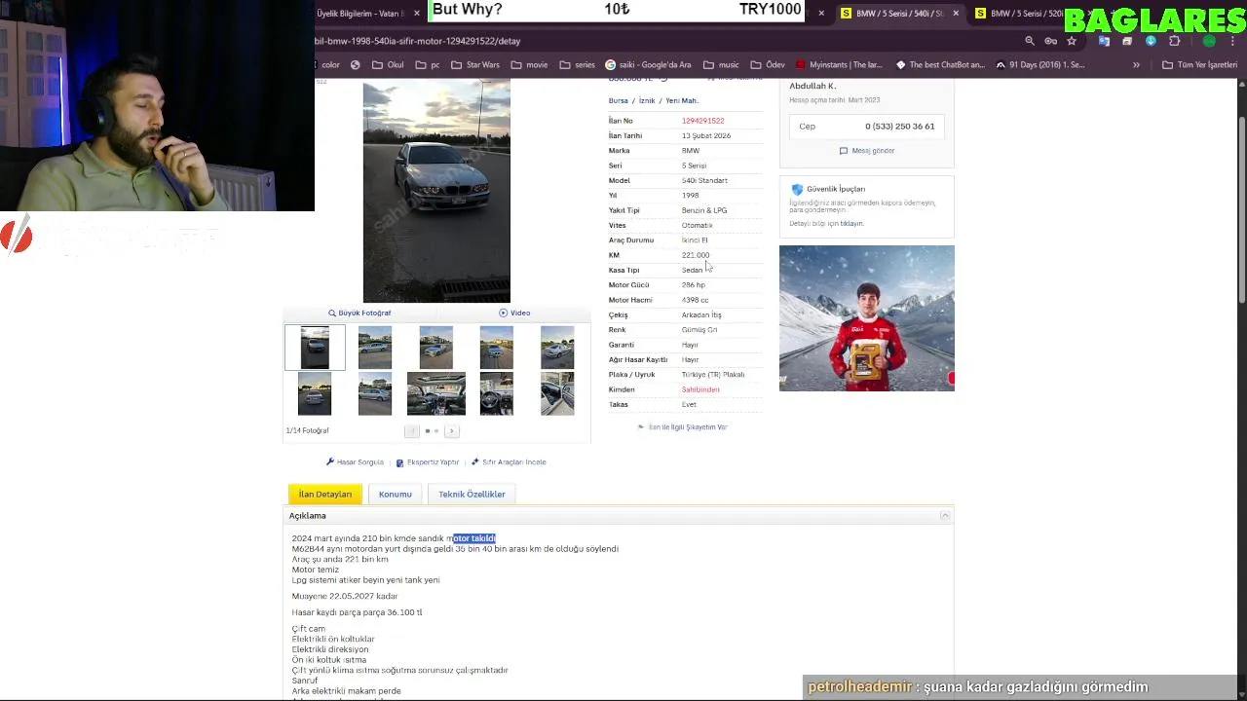Open the music bookmark folder
The width and height of the screenshot is (1247, 701).
[721, 65]
